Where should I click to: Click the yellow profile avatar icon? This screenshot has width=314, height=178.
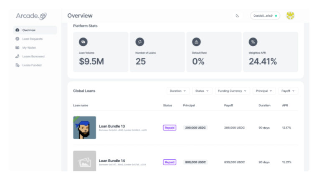pos(290,15)
